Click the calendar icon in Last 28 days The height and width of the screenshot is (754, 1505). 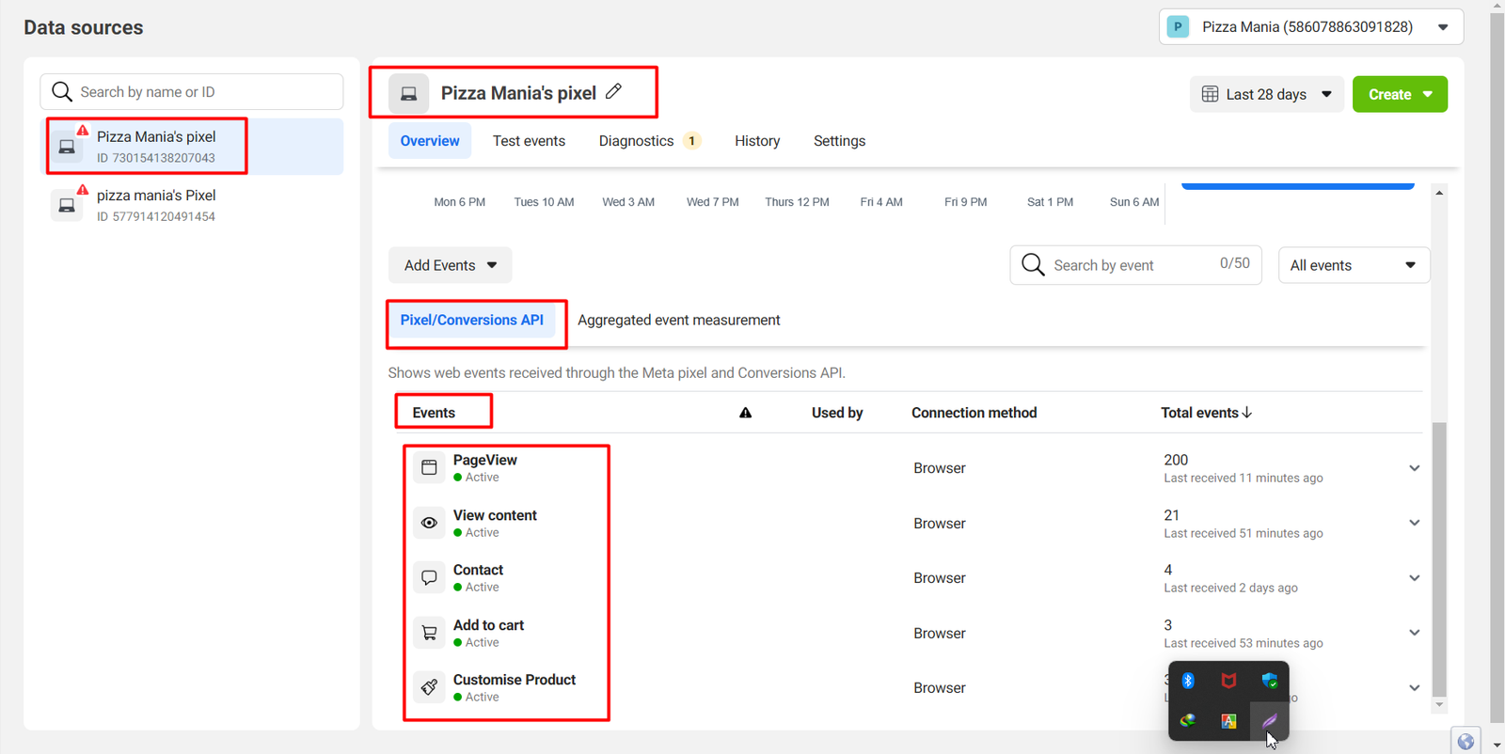pos(1211,94)
